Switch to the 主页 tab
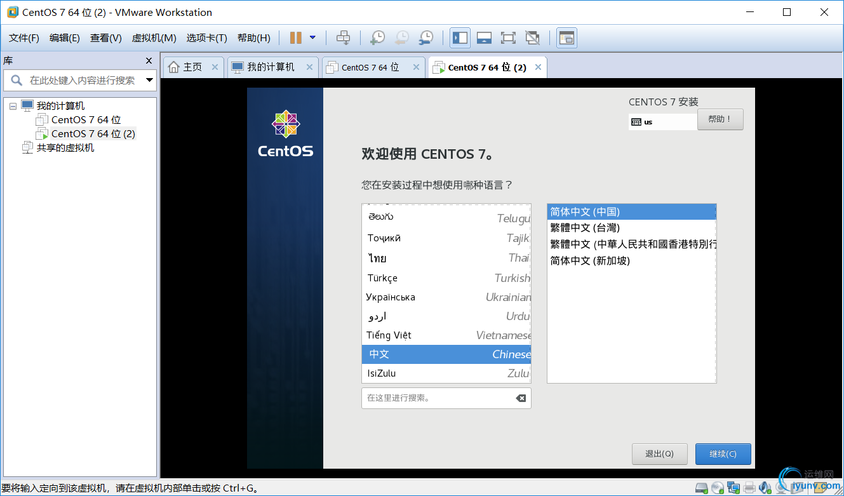 point(192,67)
